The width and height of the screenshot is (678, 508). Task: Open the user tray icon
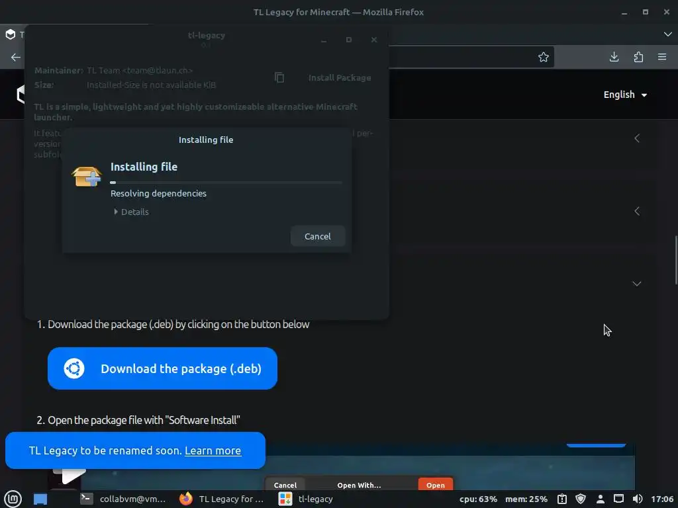click(600, 499)
